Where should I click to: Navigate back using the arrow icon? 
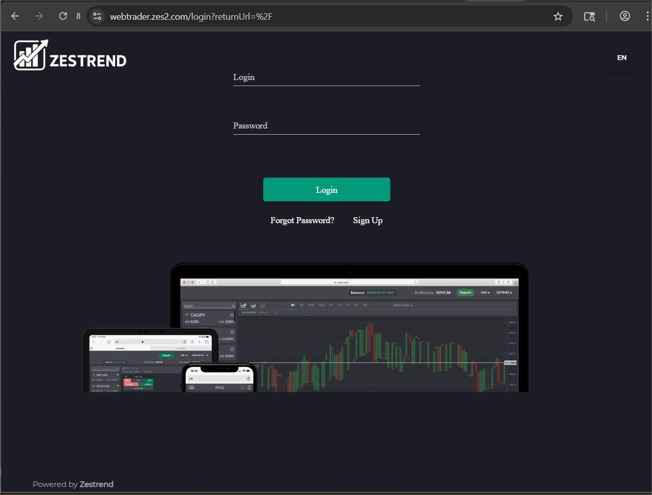point(15,16)
